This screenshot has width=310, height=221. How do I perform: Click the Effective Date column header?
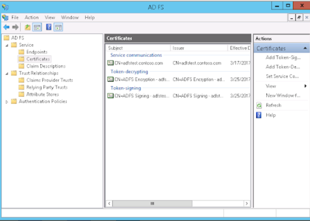(x=239, y=48)
